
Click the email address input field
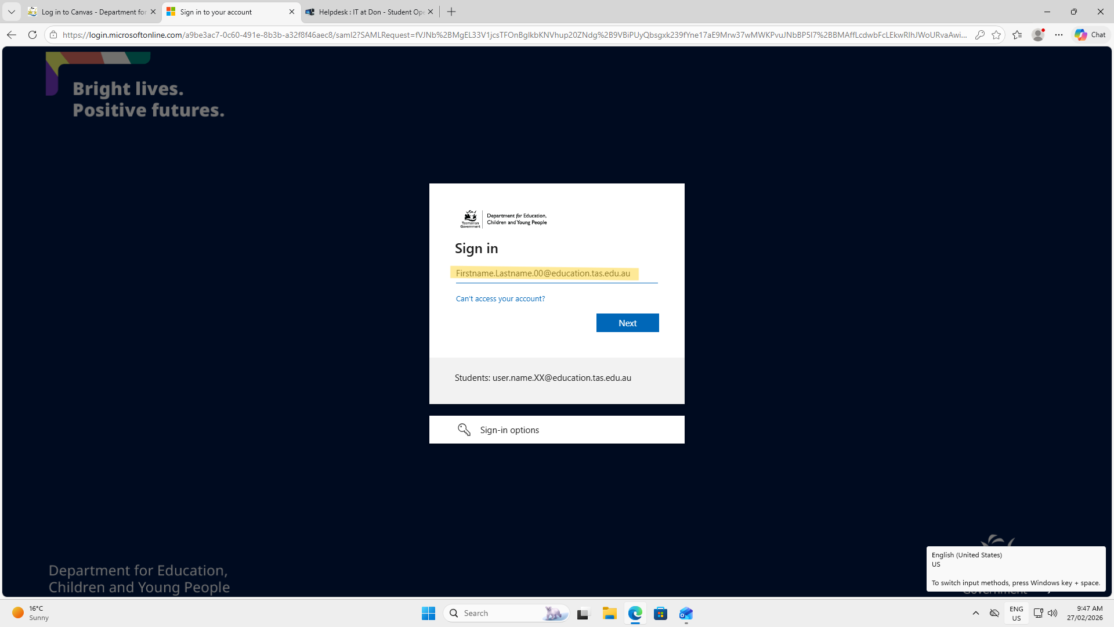click(556, 273)
